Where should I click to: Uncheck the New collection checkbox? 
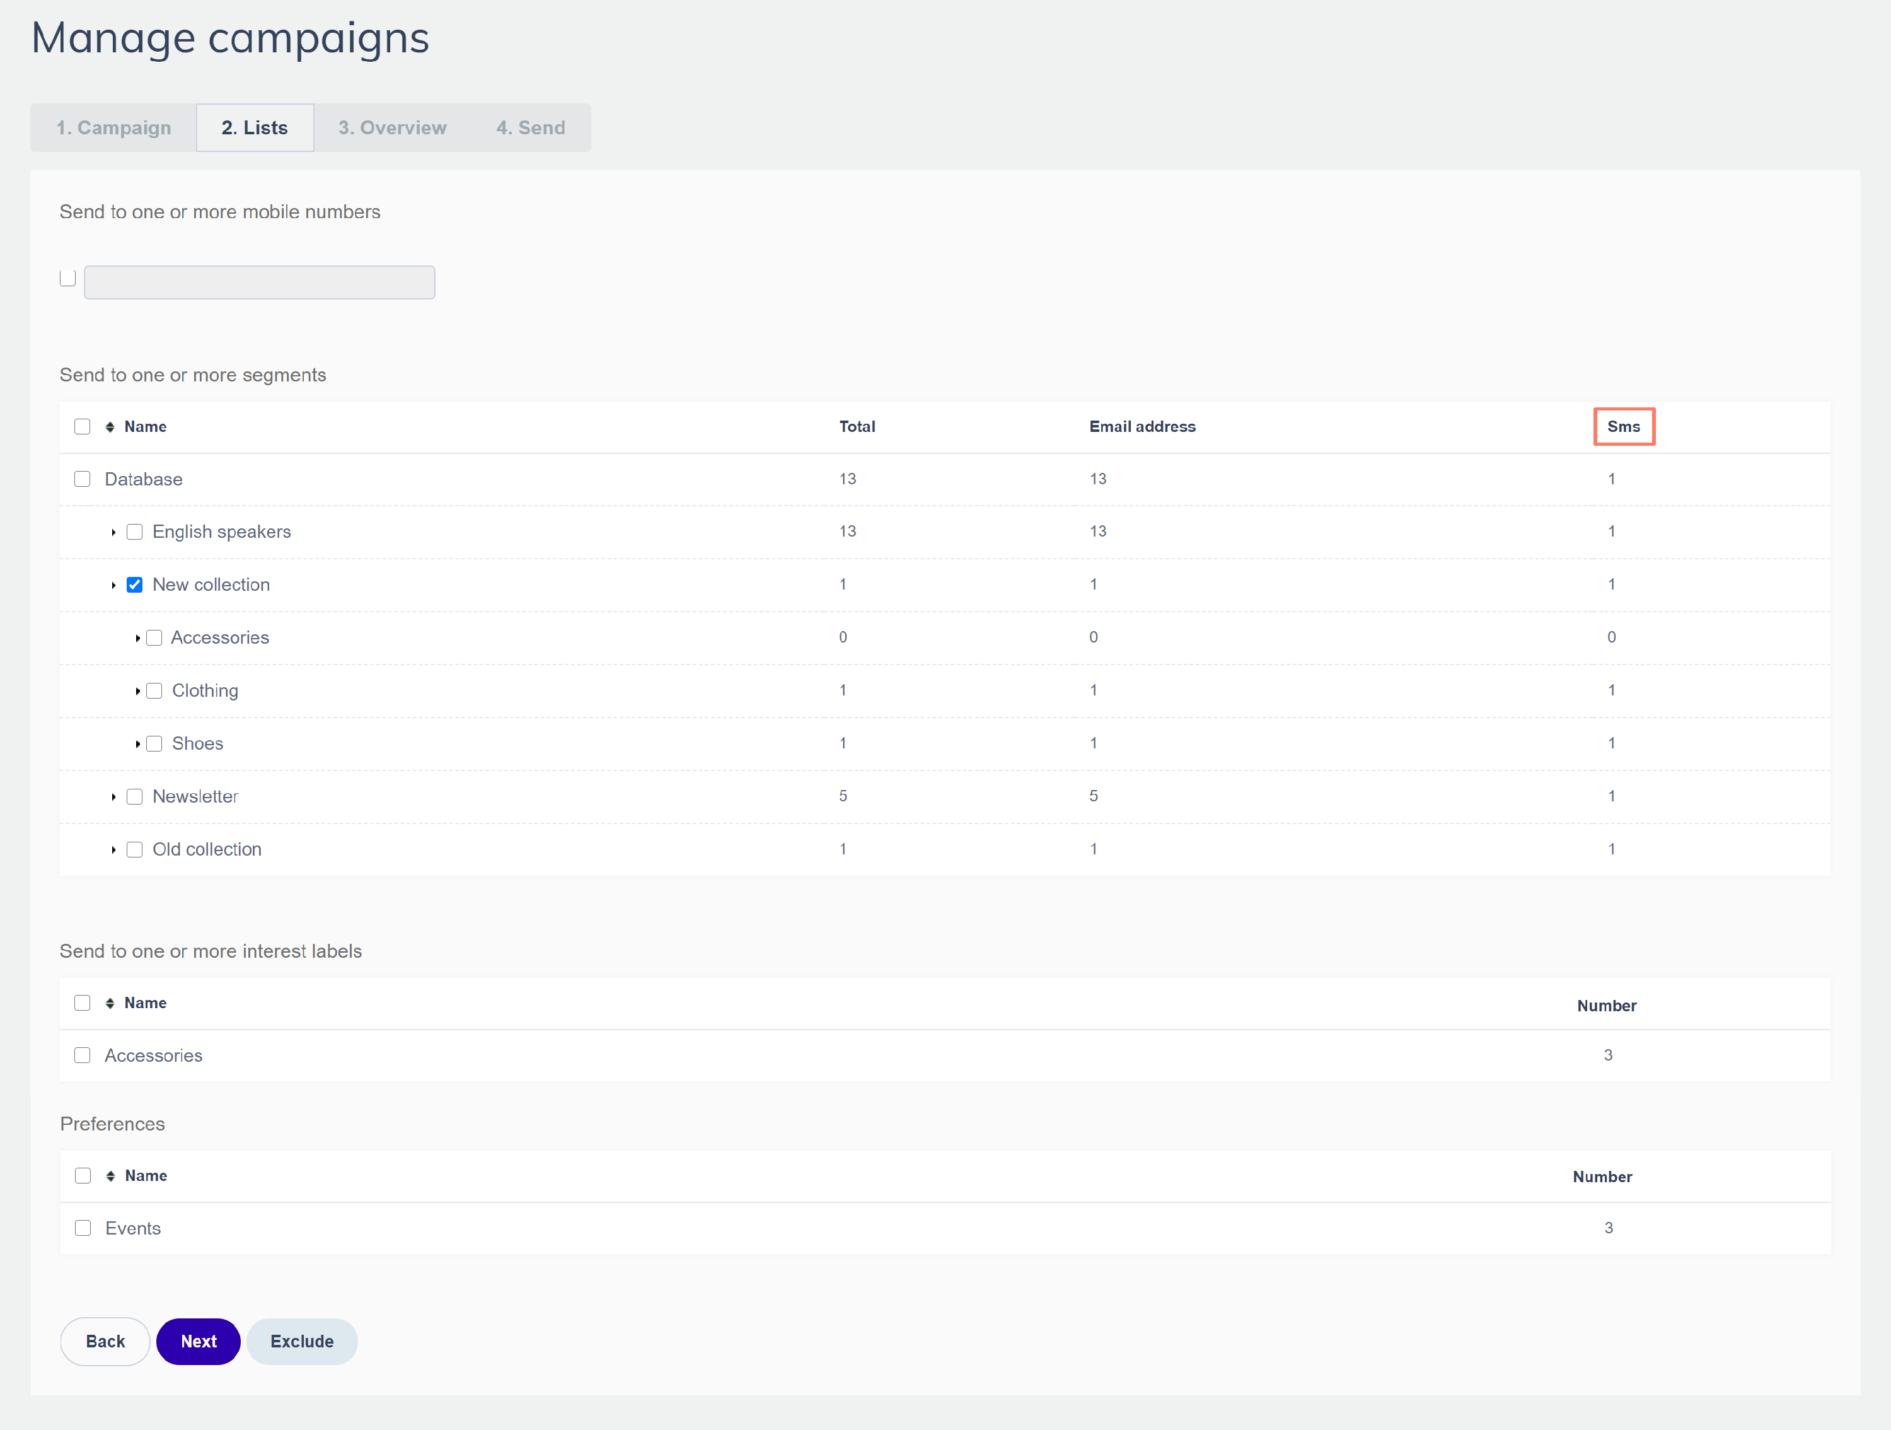pyautogui.click(x=134, y=585)
